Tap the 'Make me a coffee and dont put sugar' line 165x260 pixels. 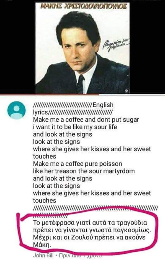pyautogui.click(x=86, y=120)
